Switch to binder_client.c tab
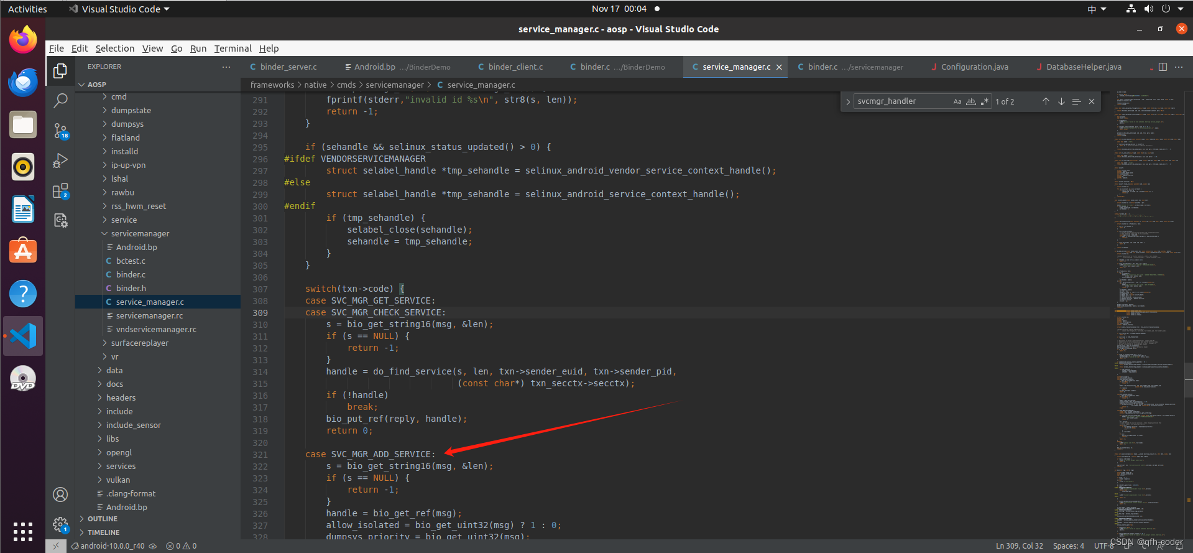This screenshot has width=1193, height=553. coord(515,67)
